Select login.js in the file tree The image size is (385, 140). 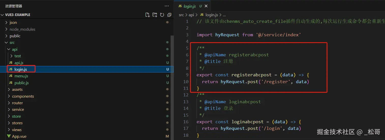click(21, 69)
